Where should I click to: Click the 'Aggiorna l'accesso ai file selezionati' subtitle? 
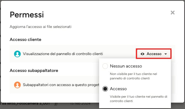tap(41, 27)
